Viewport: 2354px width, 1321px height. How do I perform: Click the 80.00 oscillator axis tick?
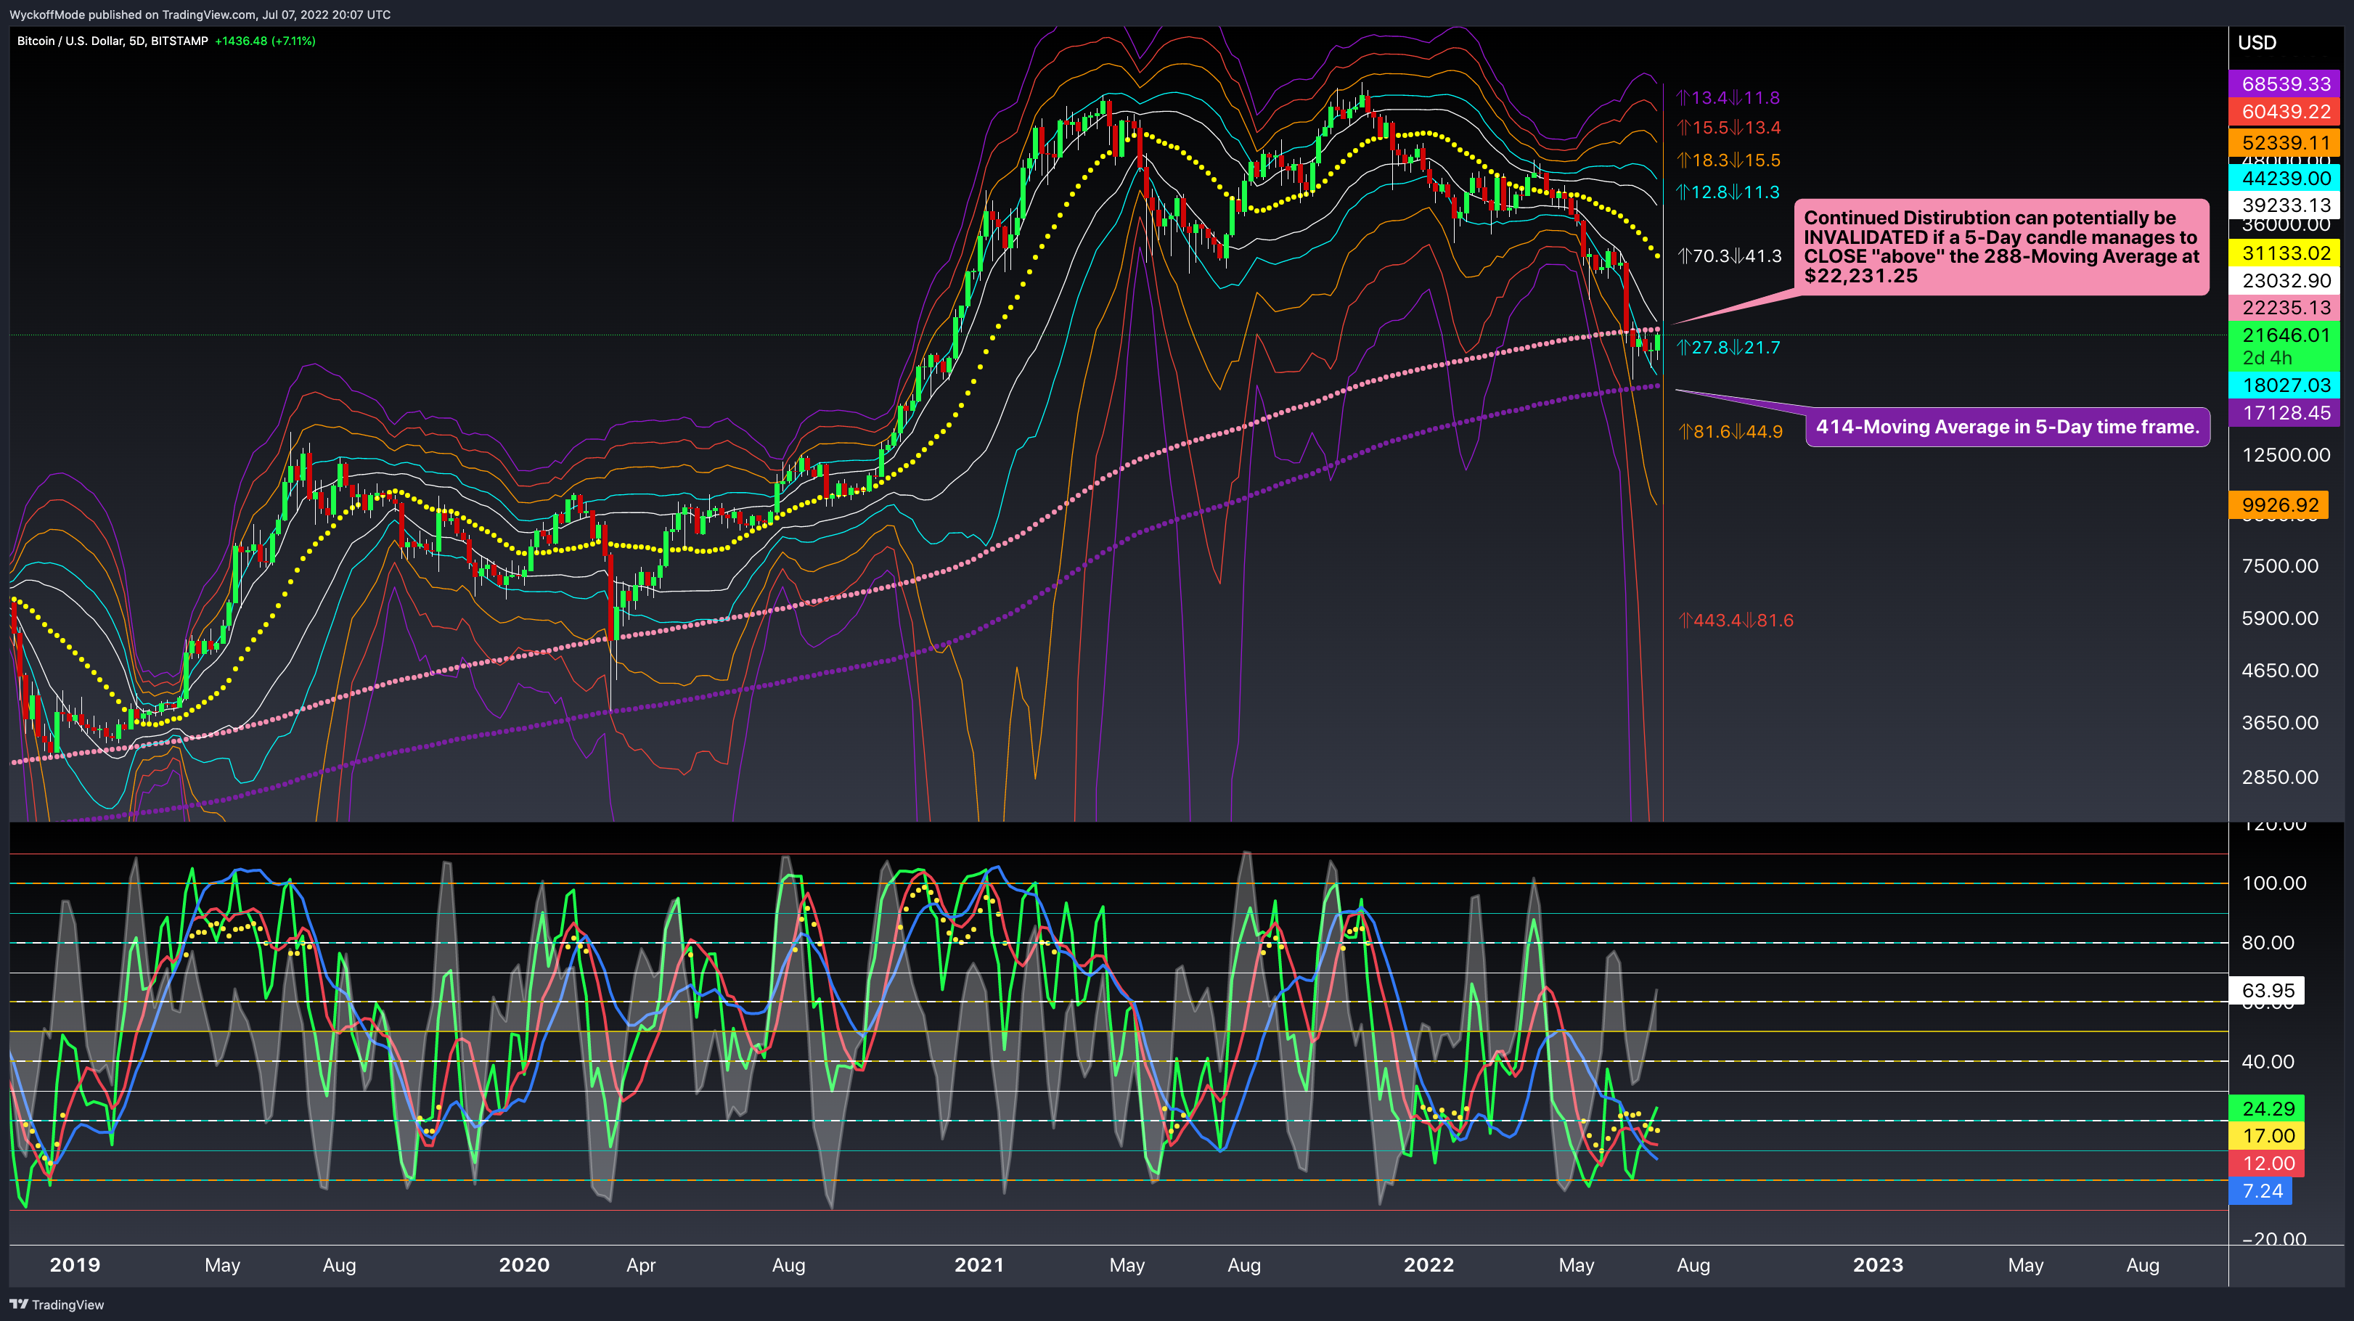tap(2268, 943)
